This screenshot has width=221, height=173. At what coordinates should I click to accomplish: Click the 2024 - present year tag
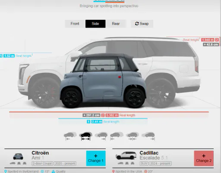coord(160,164)
